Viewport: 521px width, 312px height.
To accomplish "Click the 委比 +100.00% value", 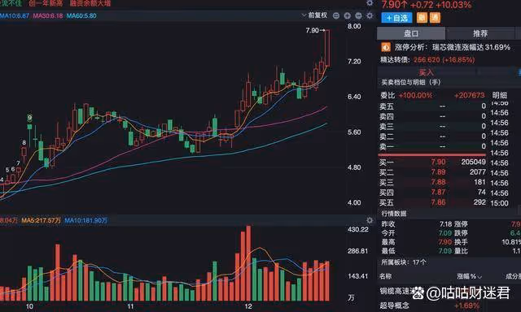I will click(415, 96).
